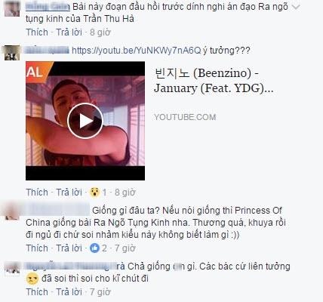
Task: Click the wow reaction emoji icon
Action: click(95, 193)
